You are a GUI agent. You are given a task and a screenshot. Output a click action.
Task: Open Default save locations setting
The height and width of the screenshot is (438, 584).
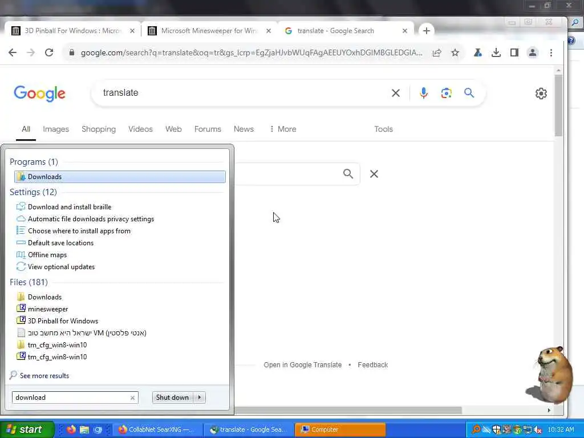(60, 242)
